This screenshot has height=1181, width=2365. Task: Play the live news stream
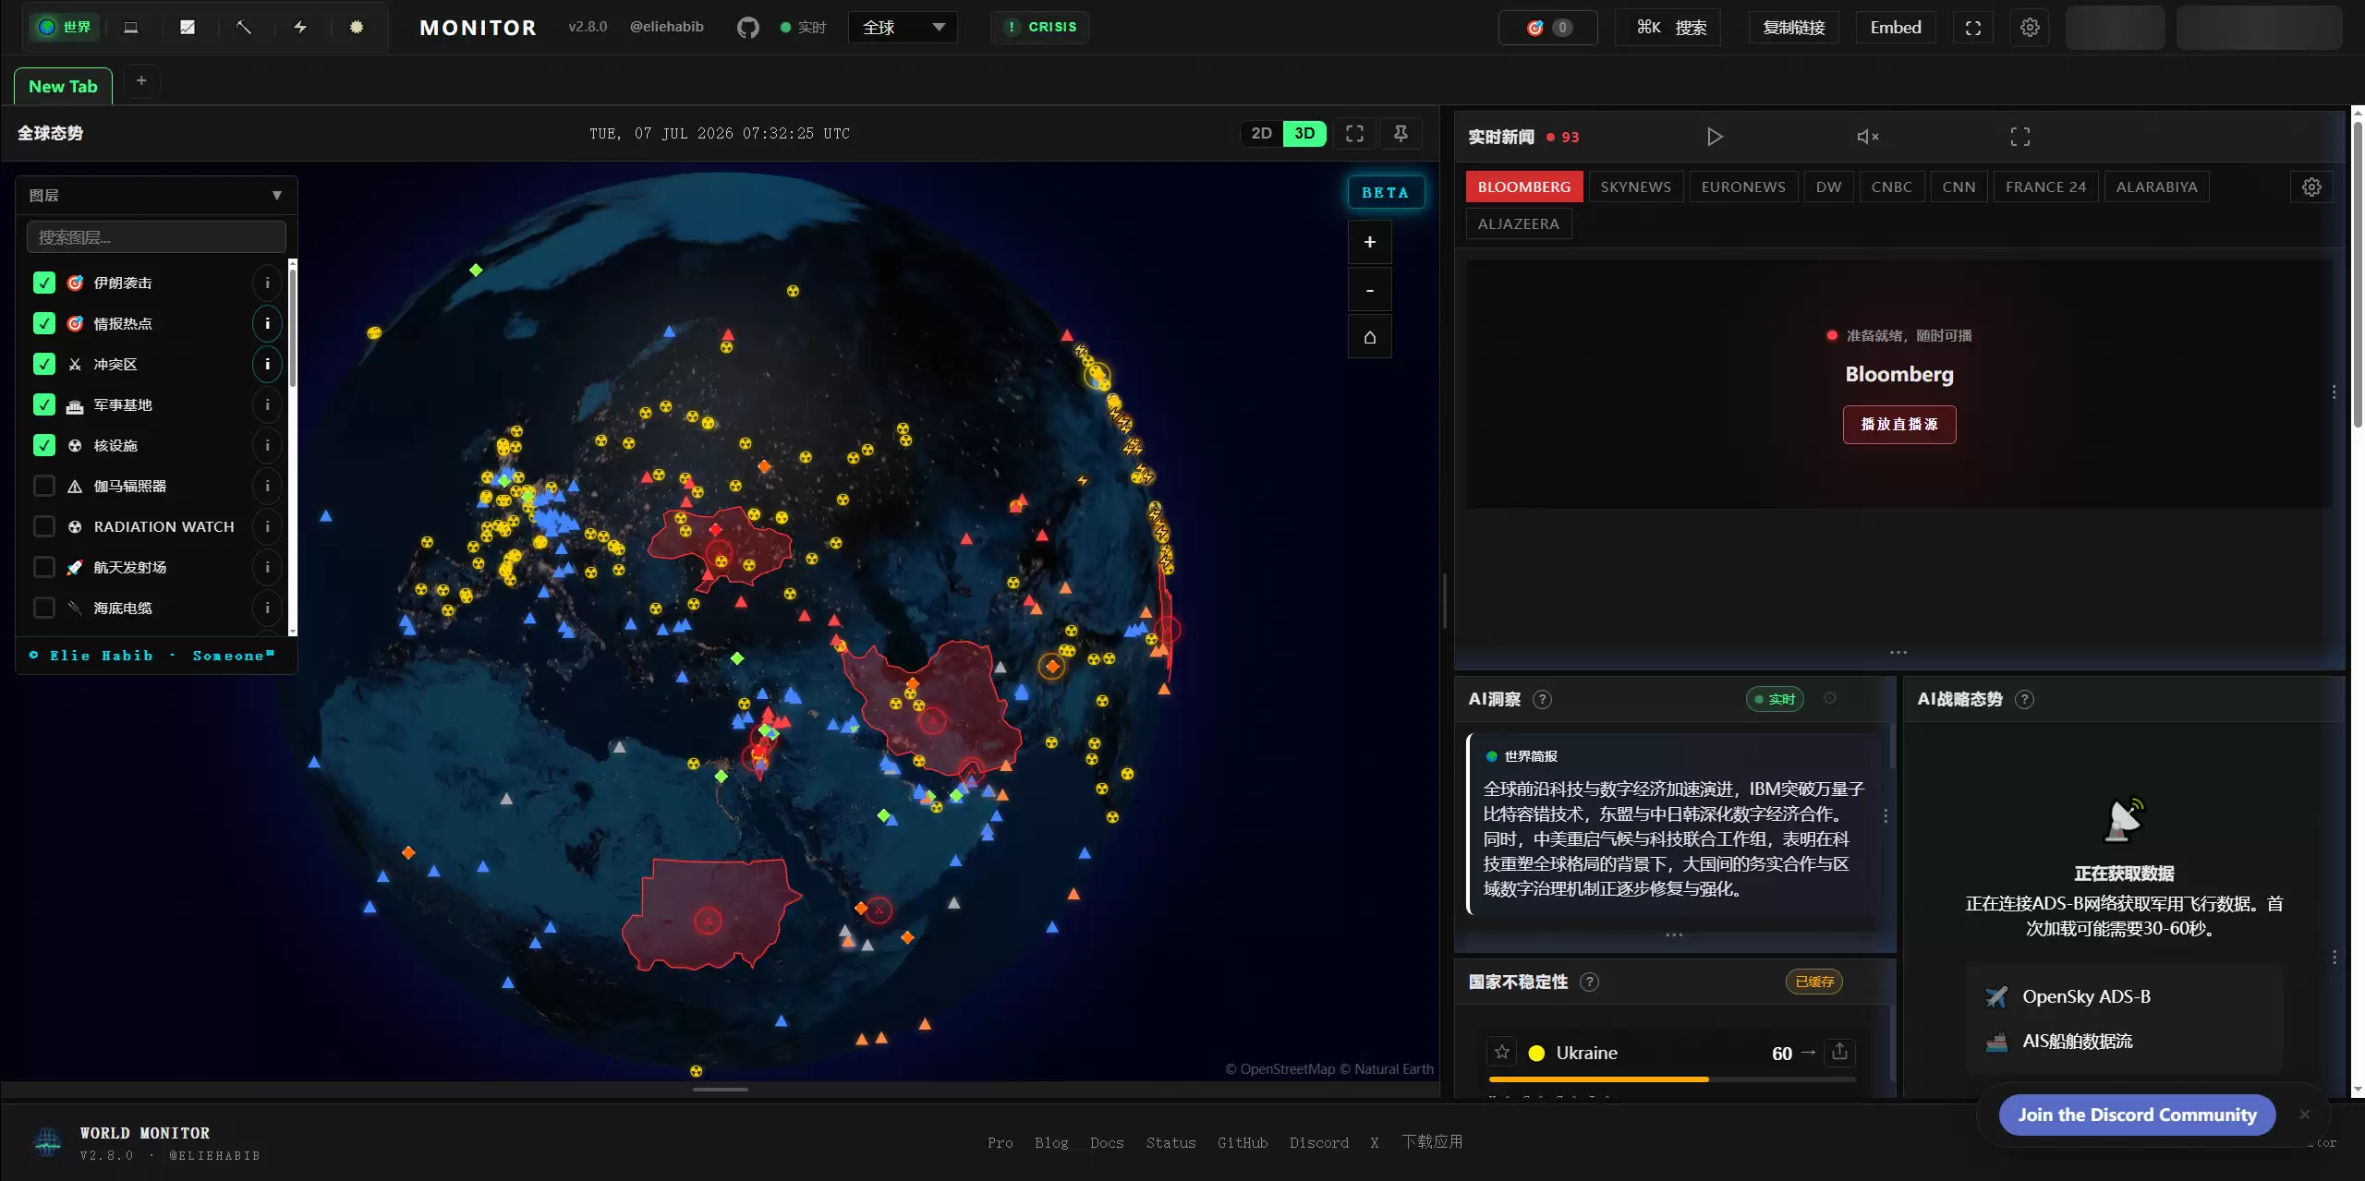tap(1715, 137)
